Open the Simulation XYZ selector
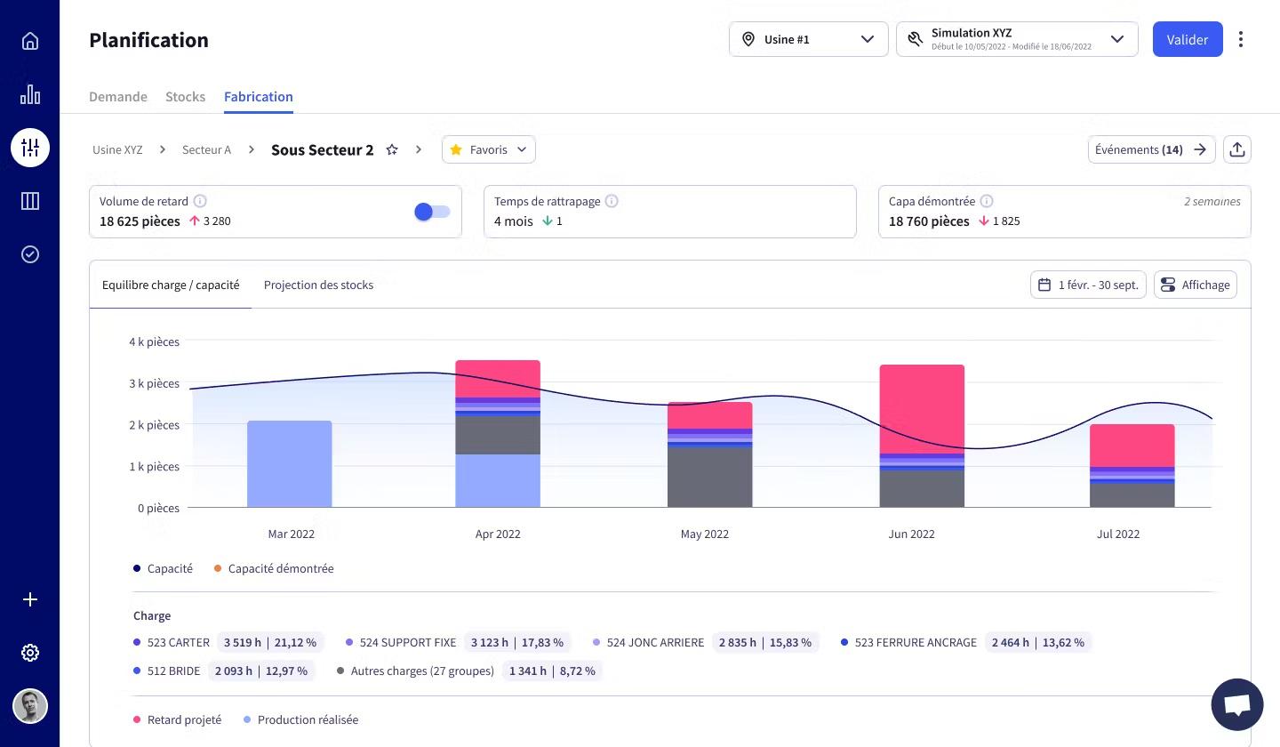 [1017, 39]
